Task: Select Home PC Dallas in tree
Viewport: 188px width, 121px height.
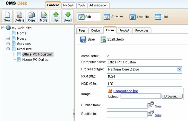Action: (35, 60)
